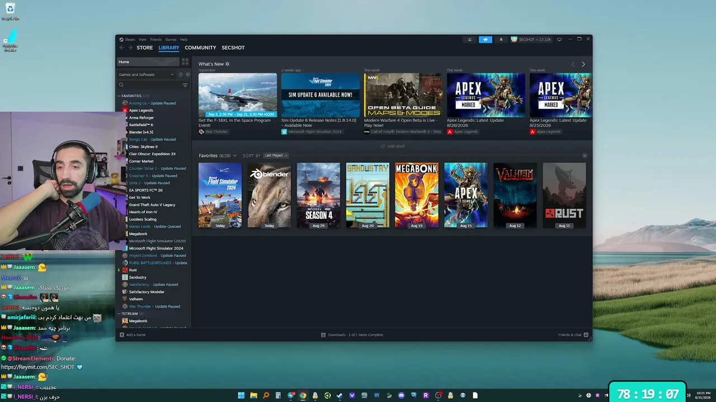Collapse the Favorites shelf with the double chevron
Screen dimensions: 716x402
point(585,156)
